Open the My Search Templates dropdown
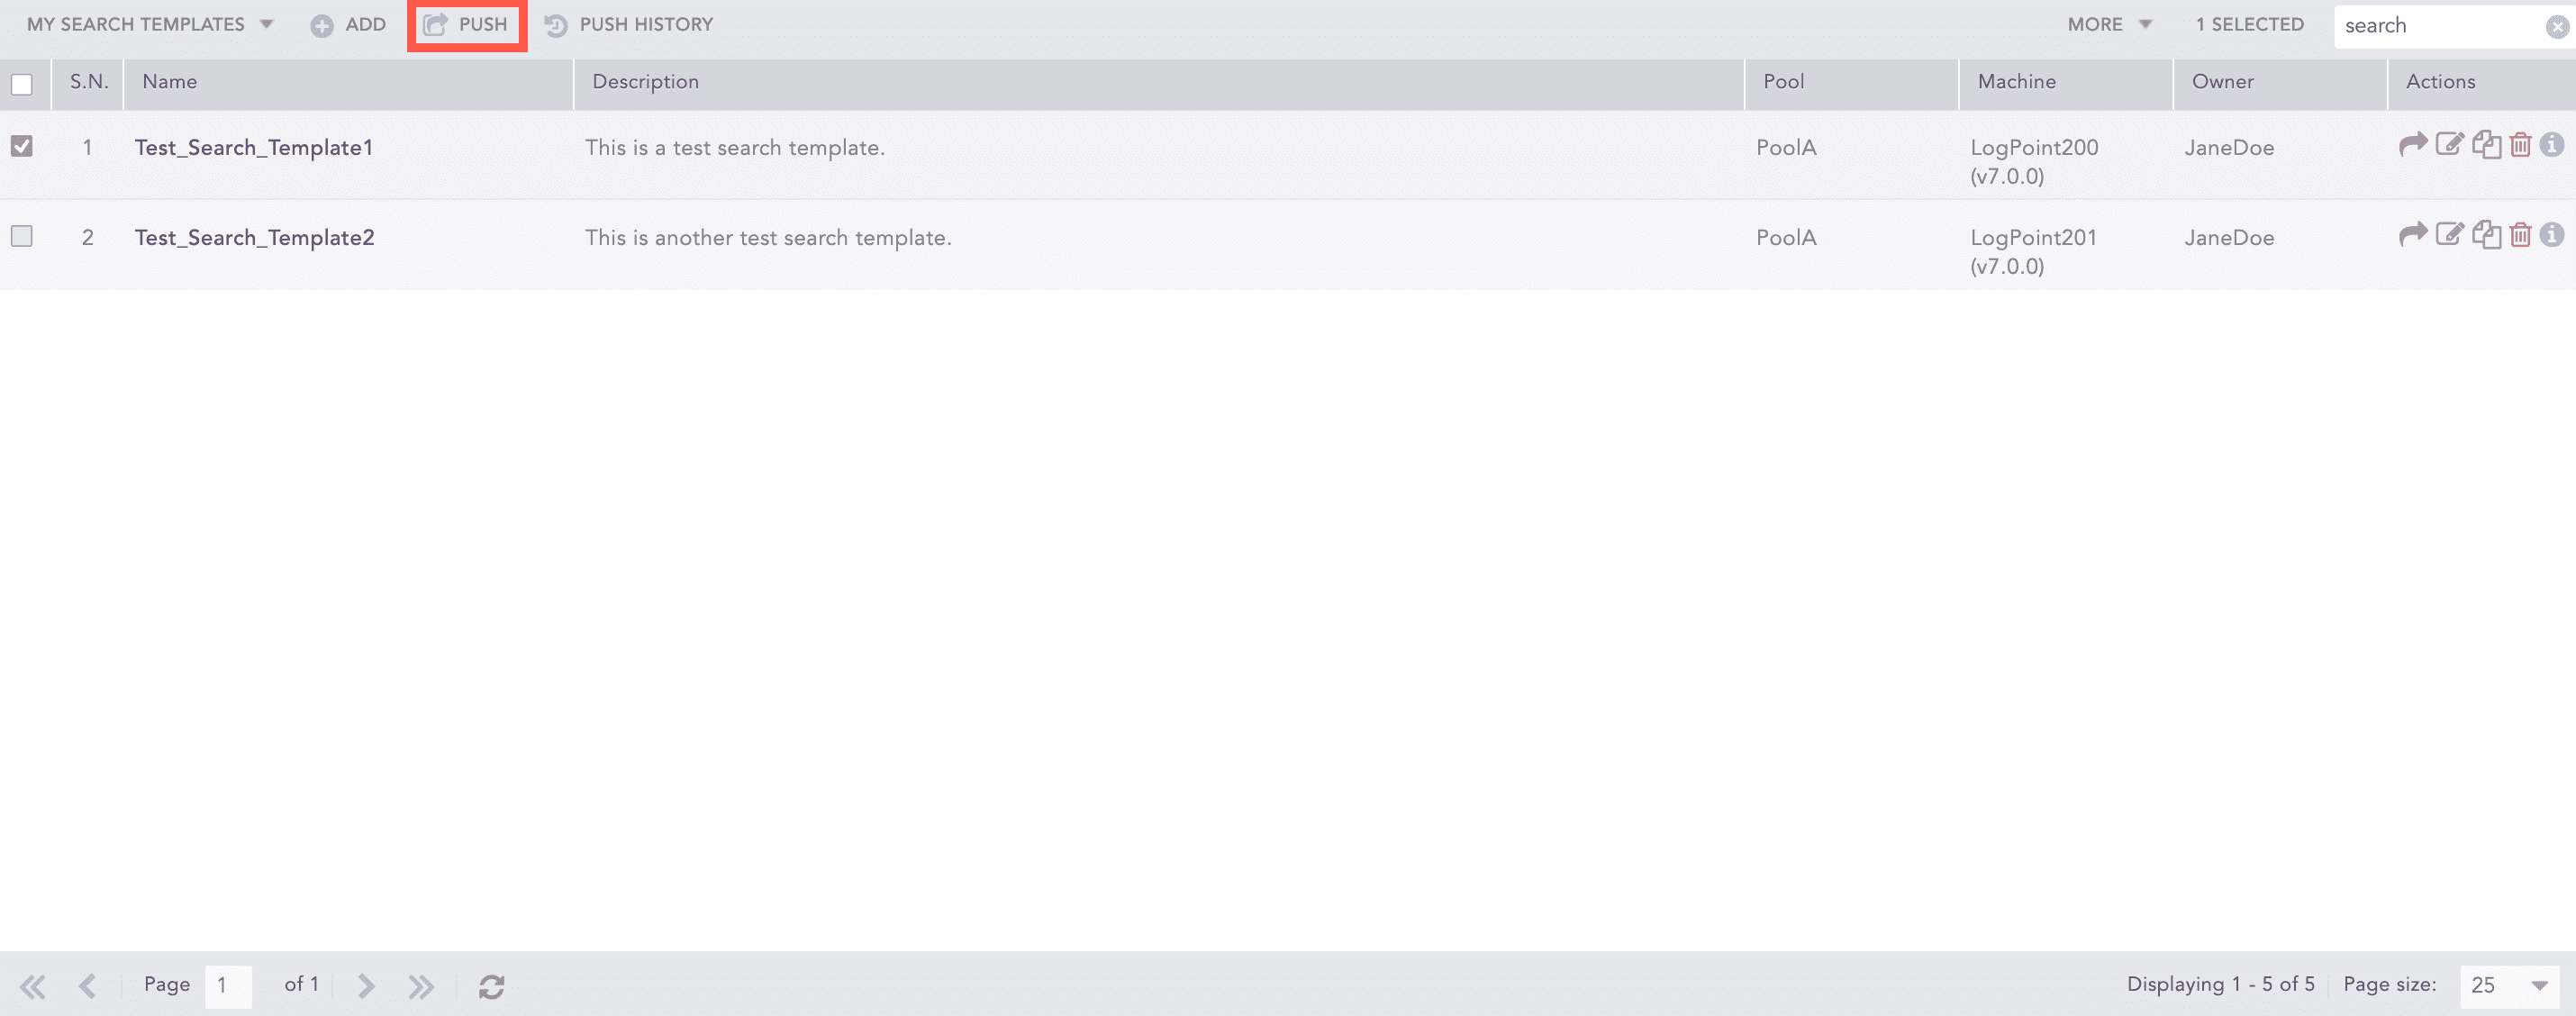The height and width of the screenshot is (1016, 2576). coord(150,24)
